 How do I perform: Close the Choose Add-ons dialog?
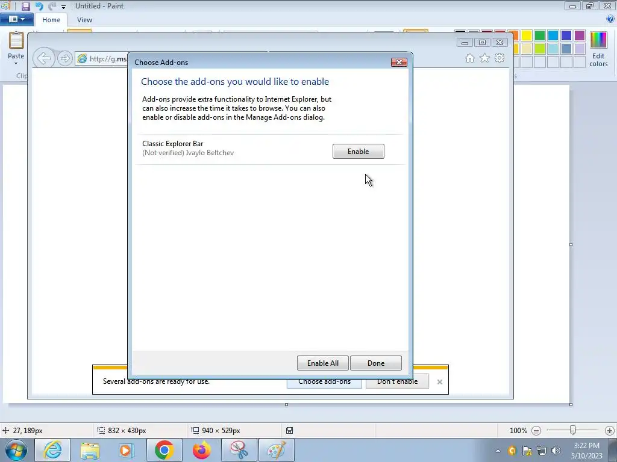click(x=399, y=62)
